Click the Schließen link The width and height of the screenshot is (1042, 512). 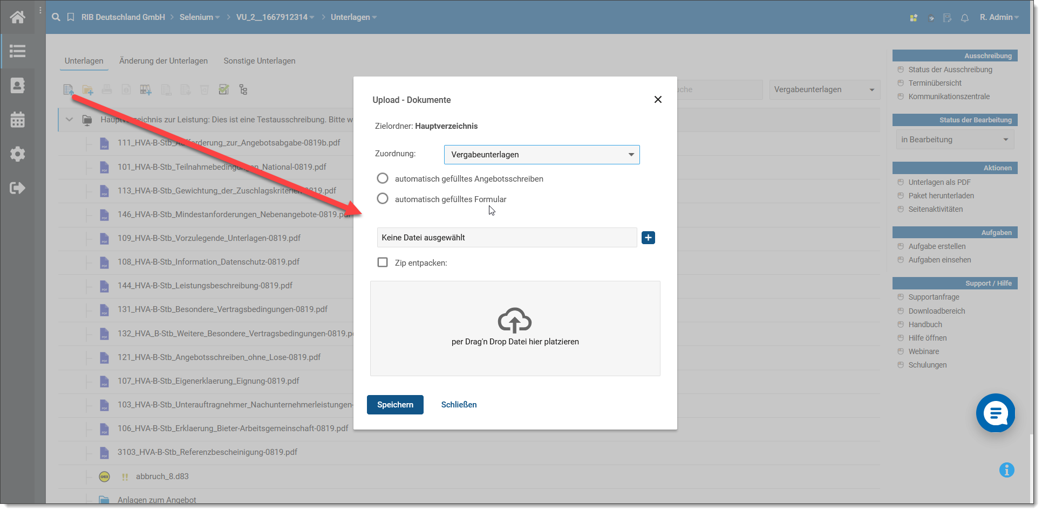(x=459, y=405)
